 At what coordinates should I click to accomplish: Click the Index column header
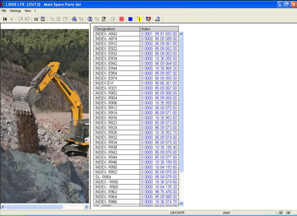click(159, 29)
